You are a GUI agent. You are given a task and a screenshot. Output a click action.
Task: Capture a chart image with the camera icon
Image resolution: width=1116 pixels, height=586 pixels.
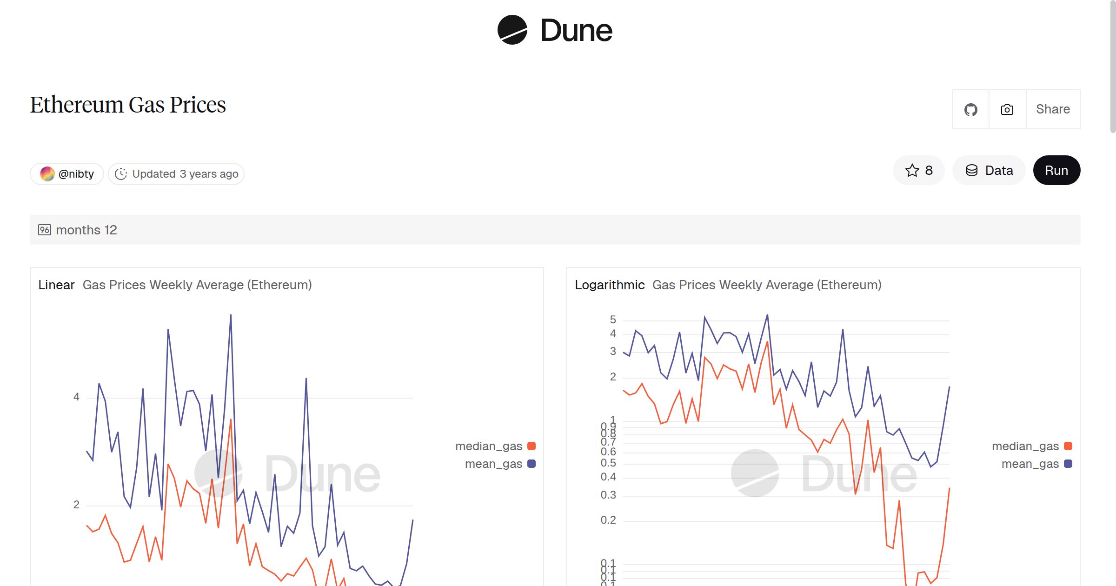1006,109
